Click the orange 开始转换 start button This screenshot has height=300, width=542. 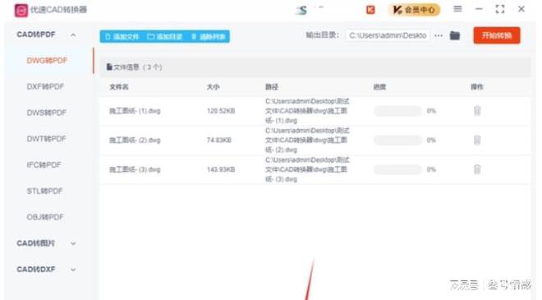pyautogui.click(x=497, y=35)
